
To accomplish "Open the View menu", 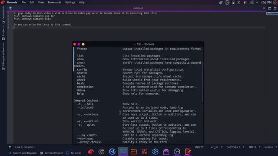I will pos(41,3).
